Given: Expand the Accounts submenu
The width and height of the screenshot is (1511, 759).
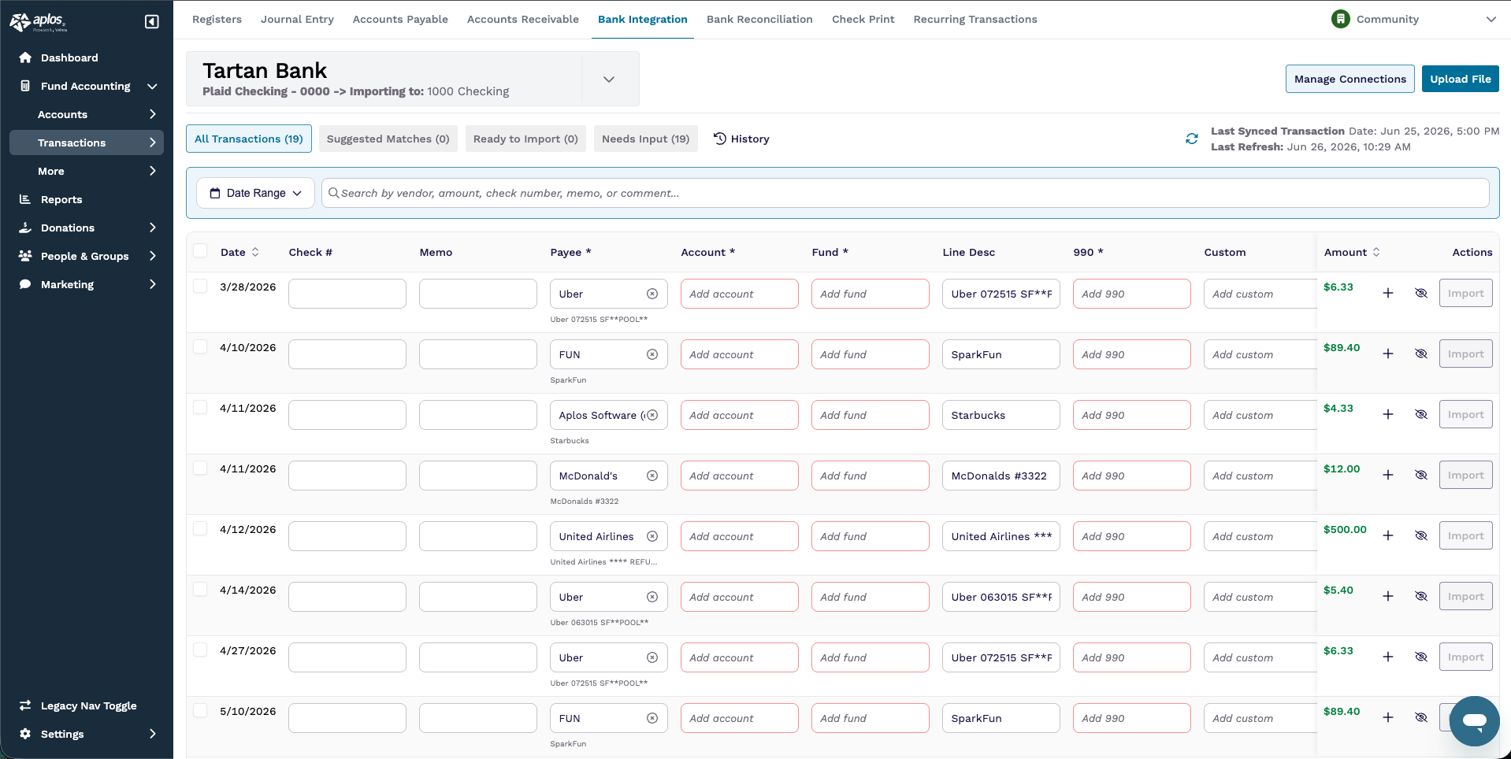Looking at the screenshot, I should 152,114.
